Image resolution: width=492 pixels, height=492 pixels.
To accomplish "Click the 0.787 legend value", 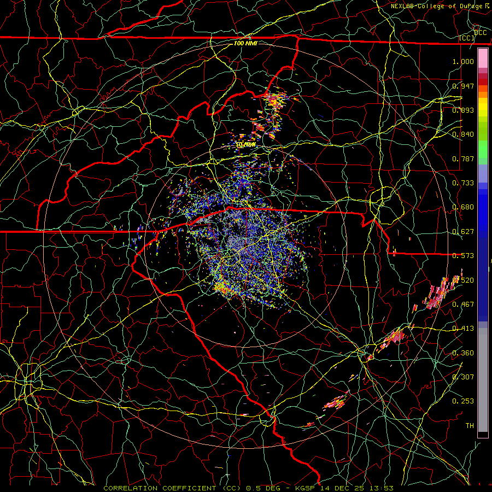I will (463, 159).
